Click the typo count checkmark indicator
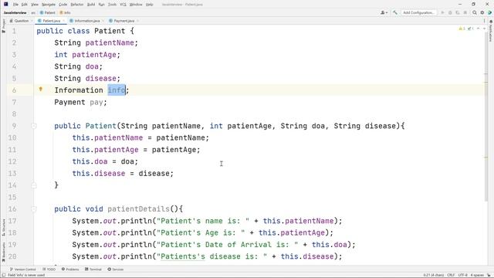 pyautogui.click(x=470, y=29)
